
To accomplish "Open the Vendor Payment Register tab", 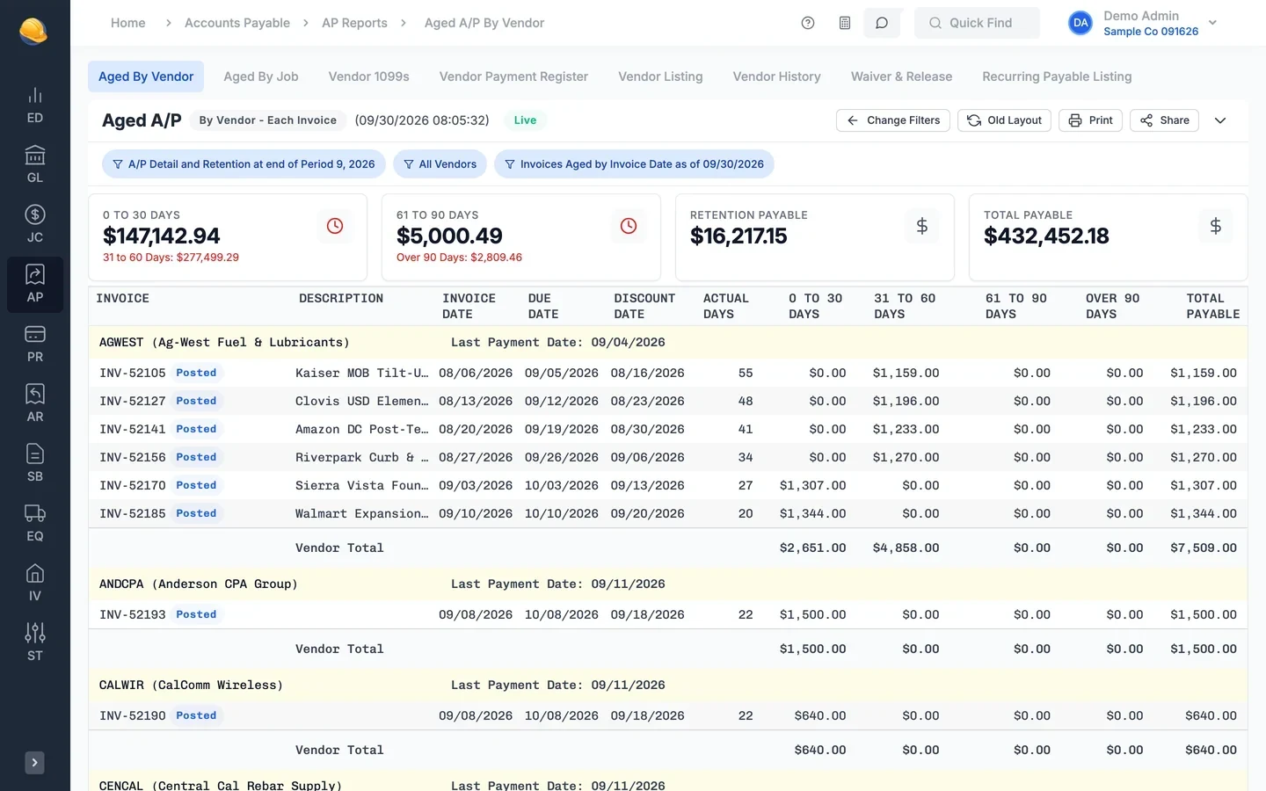I will (513, 76).
